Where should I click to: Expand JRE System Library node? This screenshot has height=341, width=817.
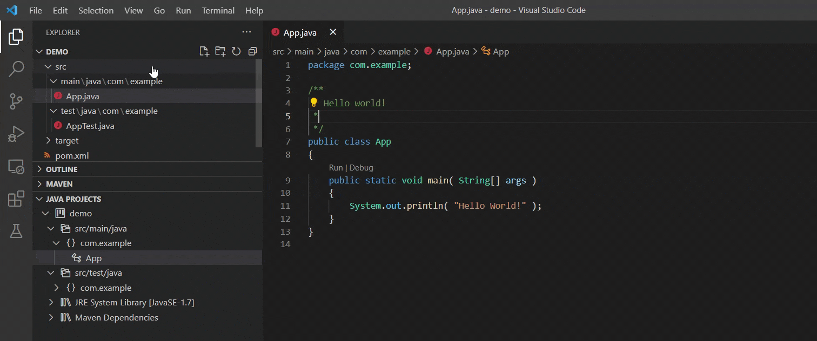(x=51, y=302)
